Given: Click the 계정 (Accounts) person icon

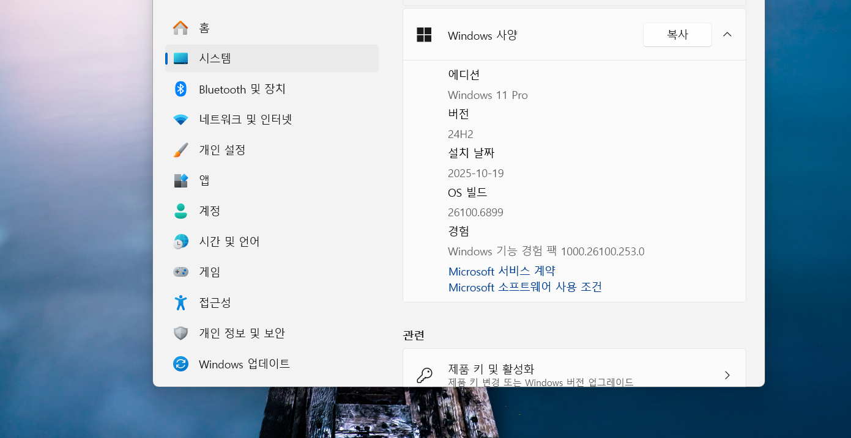Looking at the screenshot, I should [180, 211].
